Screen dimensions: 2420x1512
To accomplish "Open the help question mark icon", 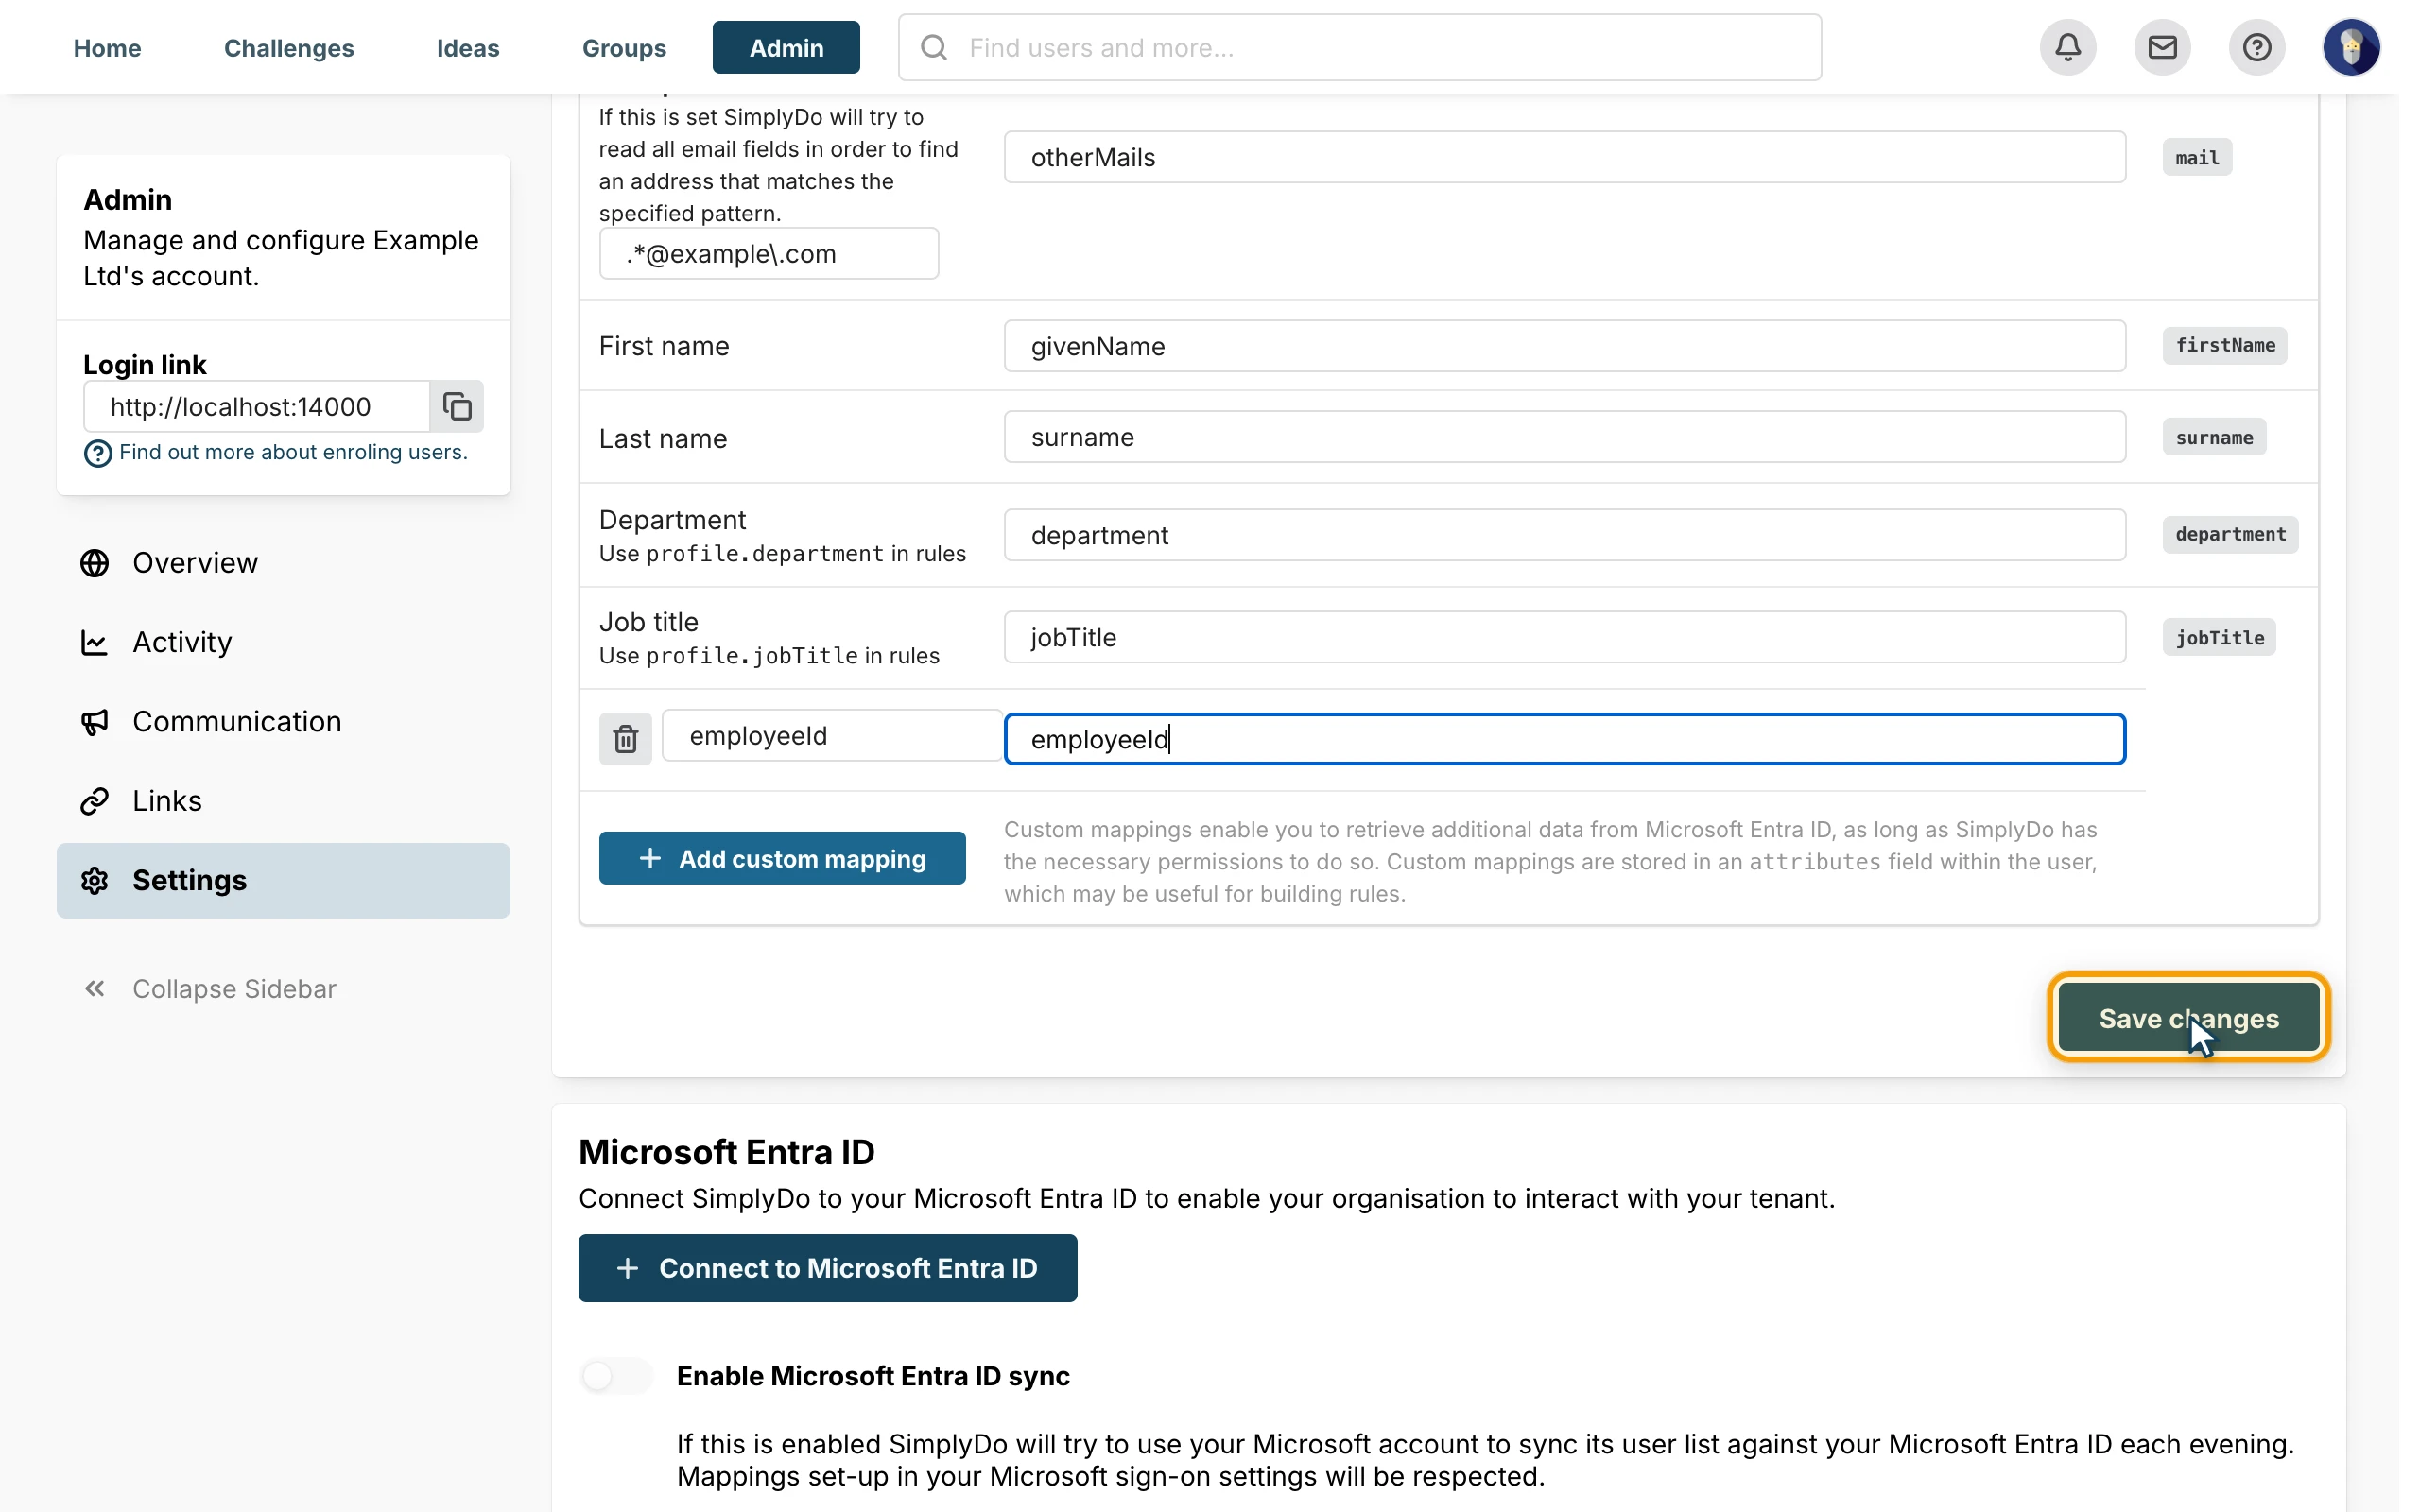I will [x=2256, y=47].
